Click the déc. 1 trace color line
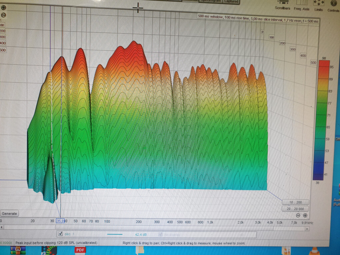Viewport: 340px width, 255px height. coord(115,234)
